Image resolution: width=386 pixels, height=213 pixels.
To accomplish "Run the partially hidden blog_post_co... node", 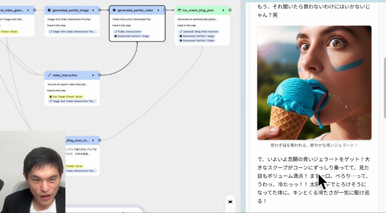I will tap(93, 140).
